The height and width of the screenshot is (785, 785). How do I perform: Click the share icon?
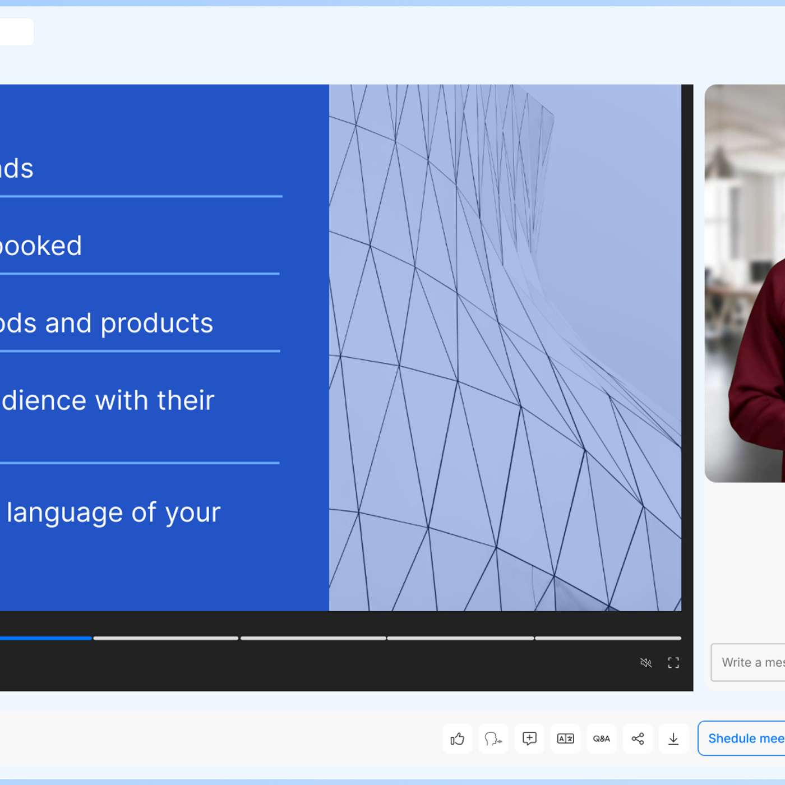pyautogui.click(x=638, y=739)
